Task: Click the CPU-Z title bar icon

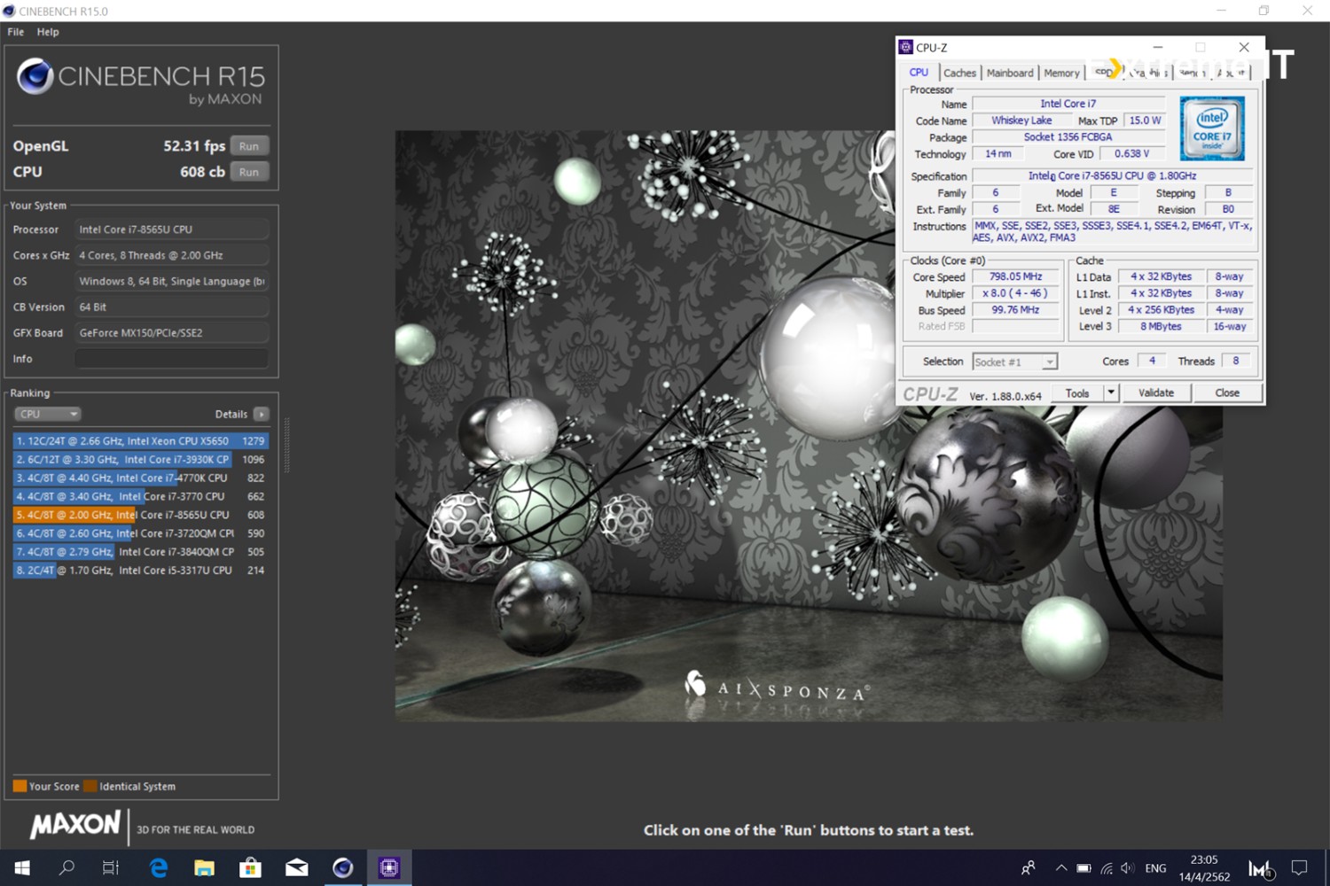Action: [905, 47]
